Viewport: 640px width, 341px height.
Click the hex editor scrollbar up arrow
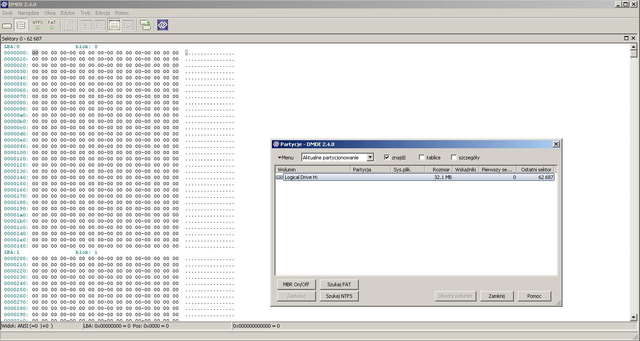(634, 46)
